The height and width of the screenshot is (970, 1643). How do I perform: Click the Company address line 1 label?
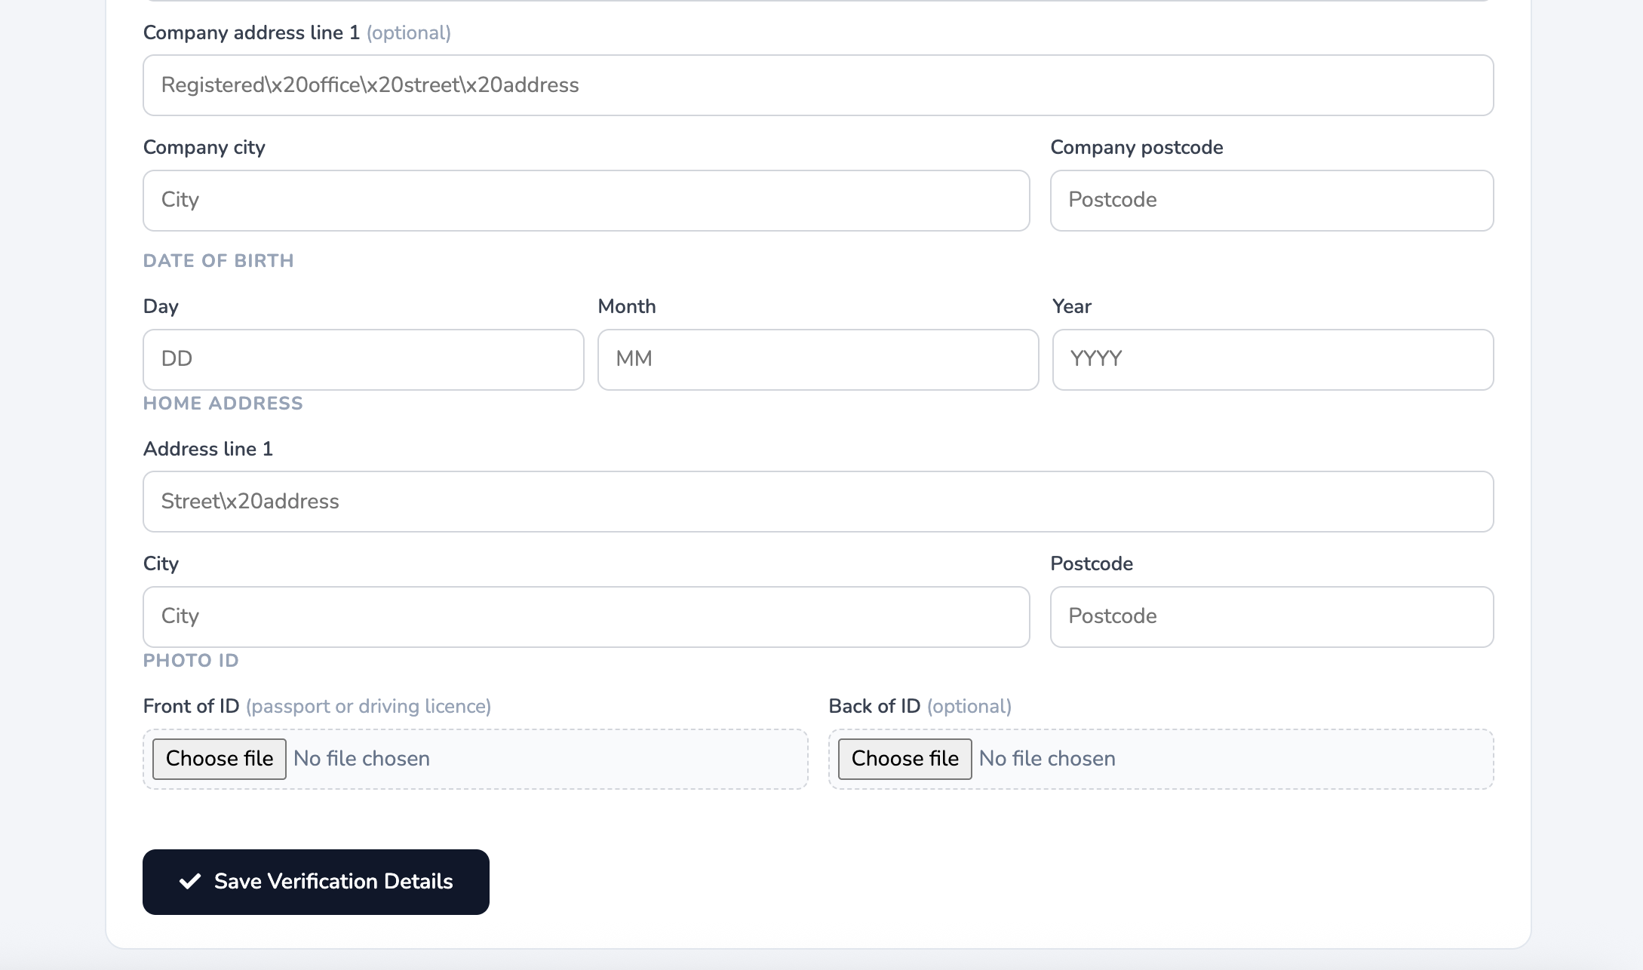250,33
